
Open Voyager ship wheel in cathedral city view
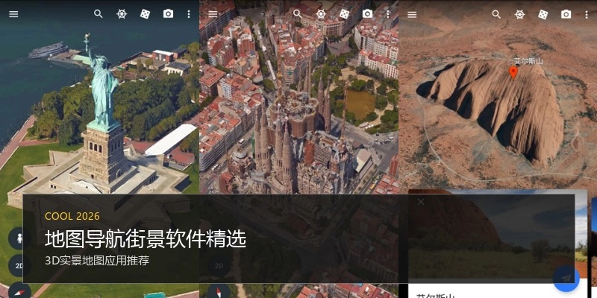tap(321, 14)
